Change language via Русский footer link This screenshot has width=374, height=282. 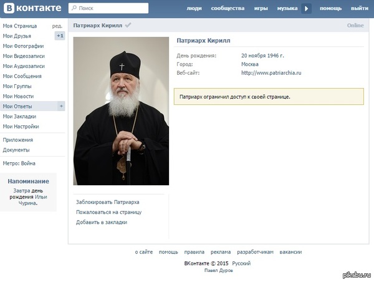tap(241, 263)
